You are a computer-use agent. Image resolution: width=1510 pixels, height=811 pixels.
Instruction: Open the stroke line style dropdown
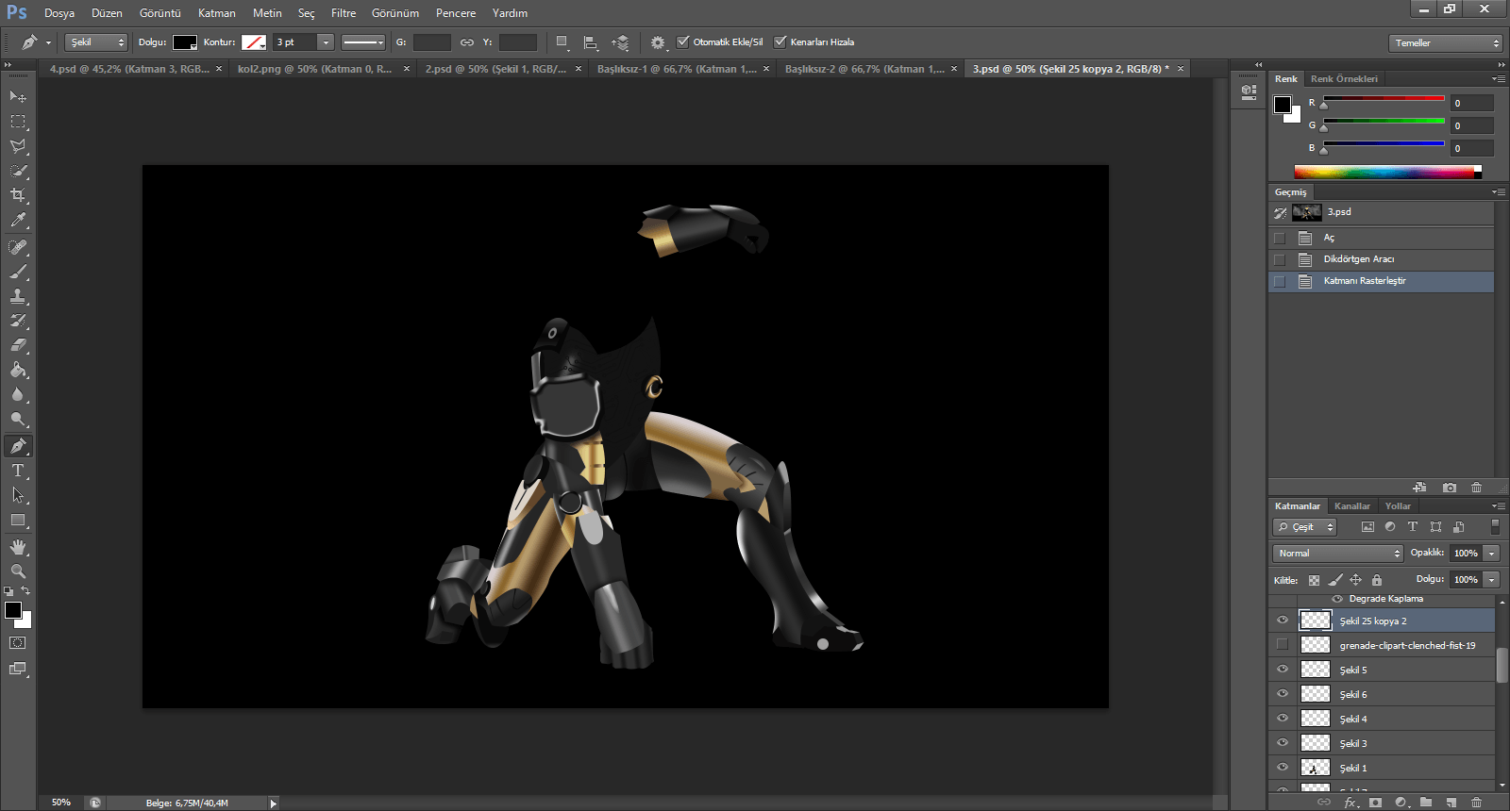pyautogui.click(x=363, y=42)
